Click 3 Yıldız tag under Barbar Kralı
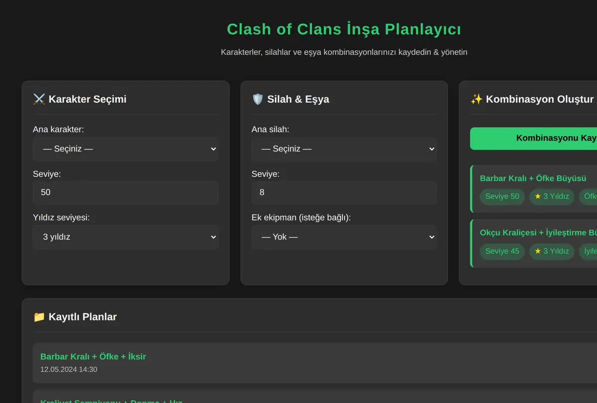This screenshot has width=597, height=403. point(552,196)
